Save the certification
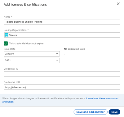The image size is (124, 117). click(114, 112)
